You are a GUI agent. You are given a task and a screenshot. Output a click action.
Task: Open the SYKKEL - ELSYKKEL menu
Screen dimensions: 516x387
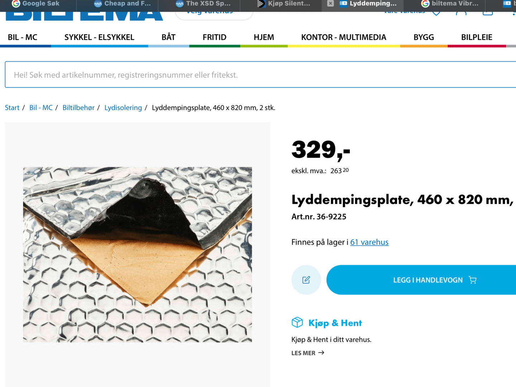click(x=99, y=37)
